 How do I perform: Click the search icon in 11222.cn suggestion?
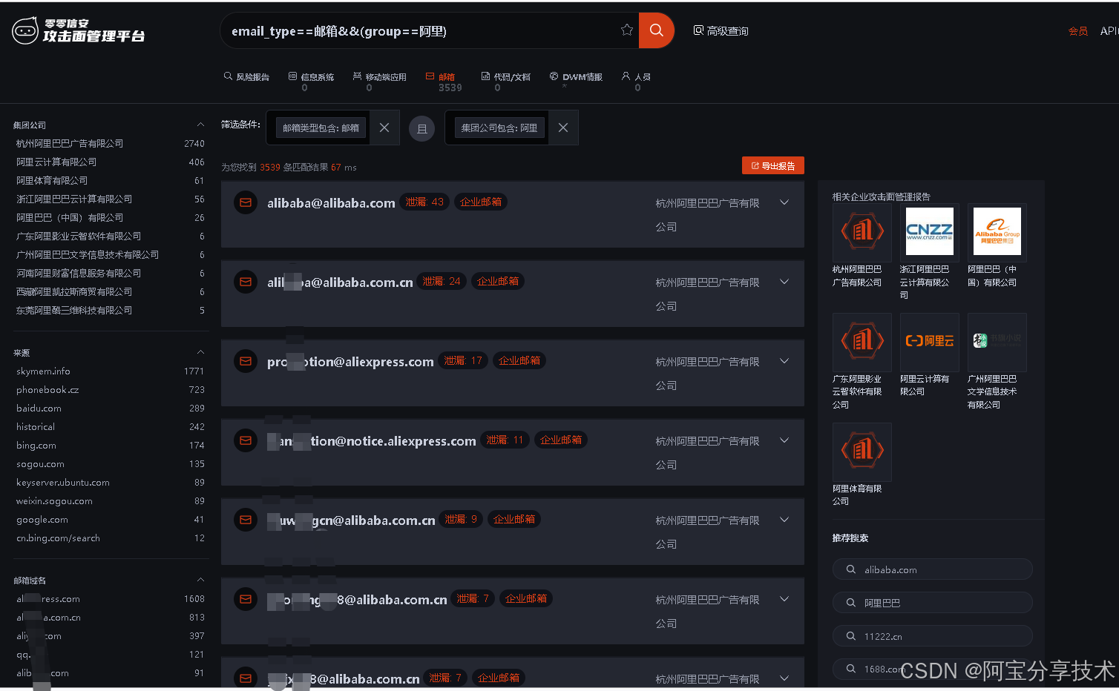(x=851, y=636)
